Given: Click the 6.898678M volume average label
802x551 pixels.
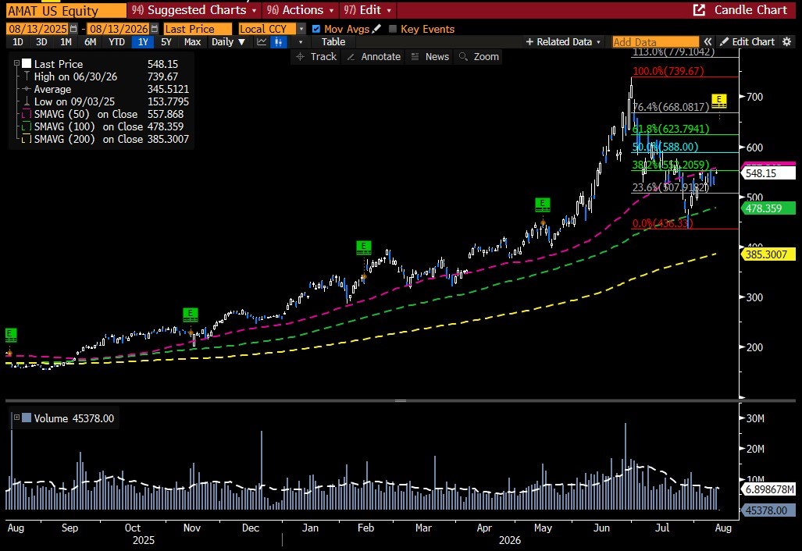Looking at the screenshot, I should pyautogui.click(x=768, y=489).
